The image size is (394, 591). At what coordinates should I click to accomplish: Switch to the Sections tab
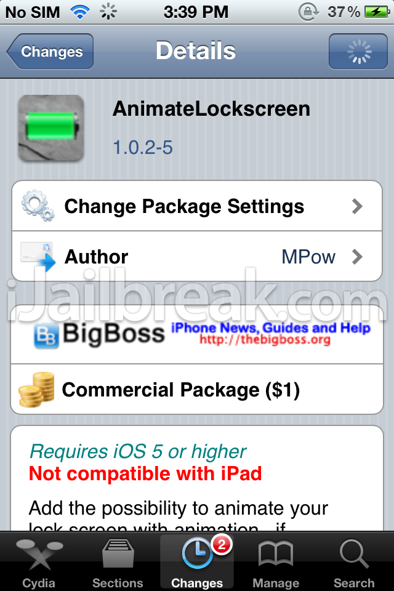[x=118, y=562]
